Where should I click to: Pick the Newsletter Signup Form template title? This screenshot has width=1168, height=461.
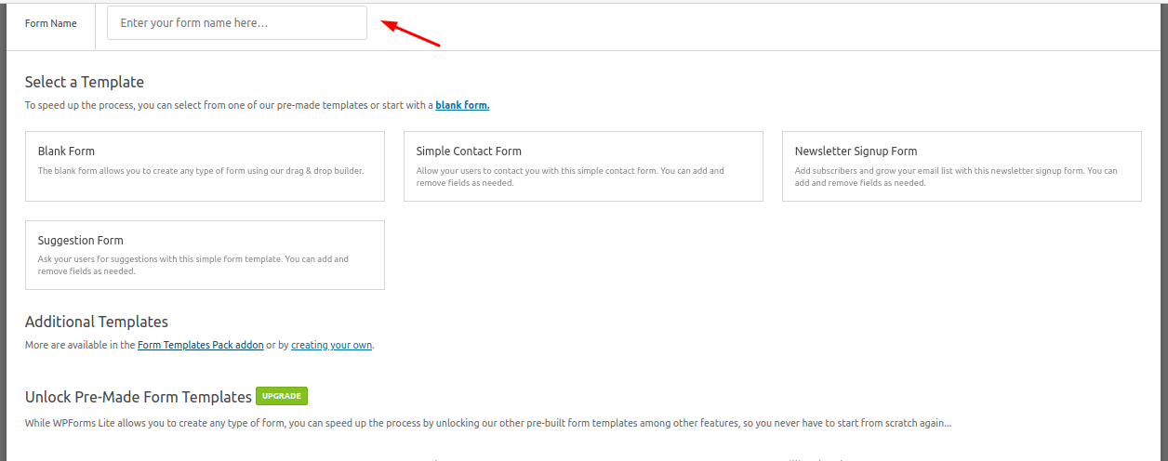coord(856,151)
